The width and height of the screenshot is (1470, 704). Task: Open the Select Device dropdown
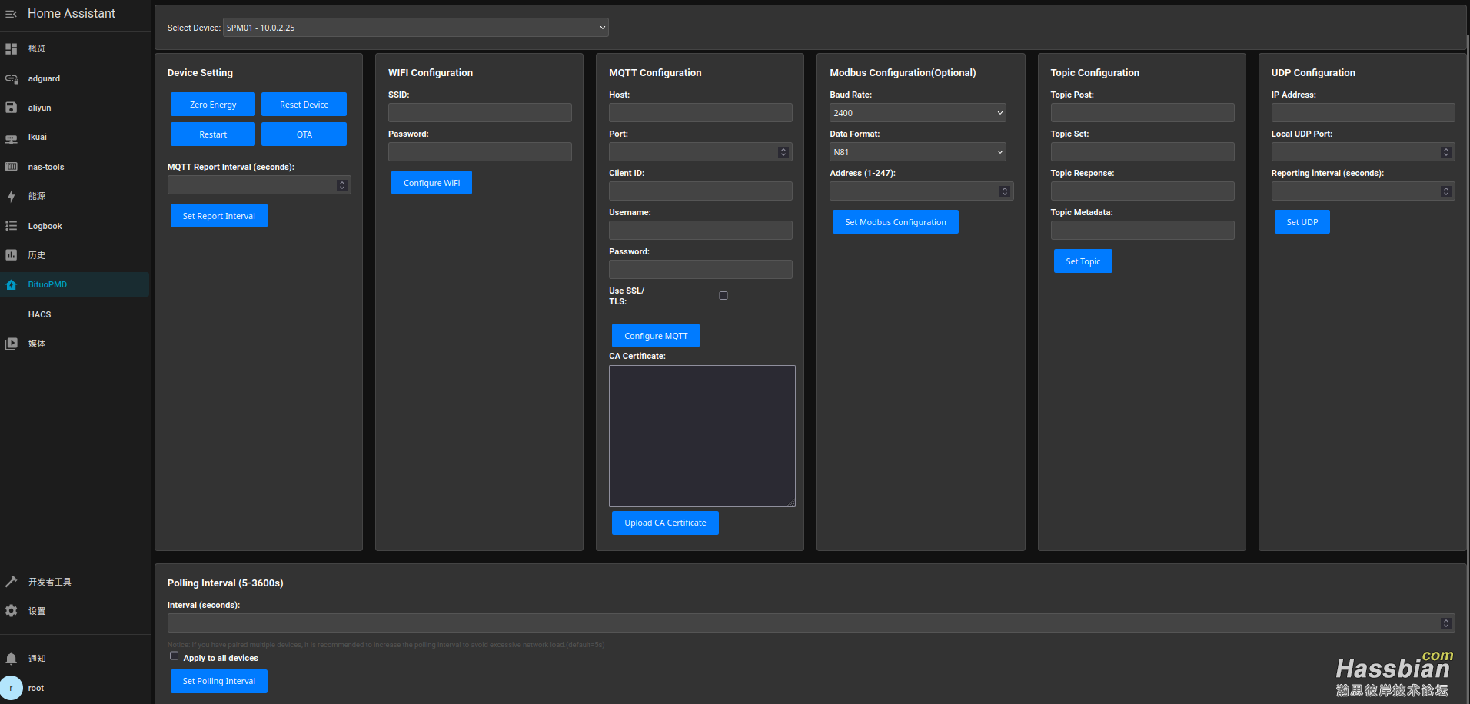pos(415,28)
